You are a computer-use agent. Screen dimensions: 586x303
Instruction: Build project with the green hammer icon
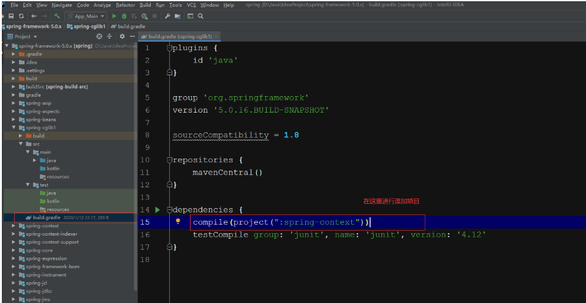(57, 16)
